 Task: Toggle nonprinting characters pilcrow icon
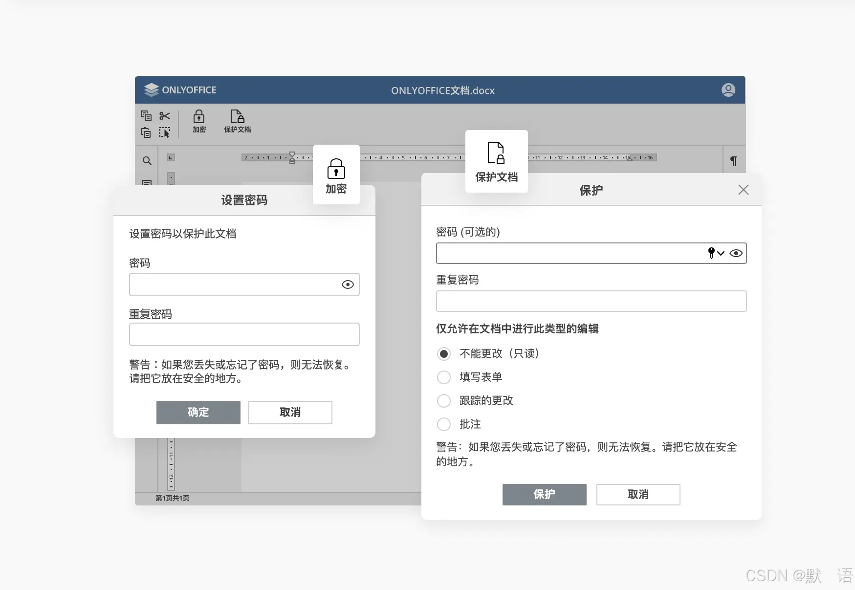click(734, 161)
